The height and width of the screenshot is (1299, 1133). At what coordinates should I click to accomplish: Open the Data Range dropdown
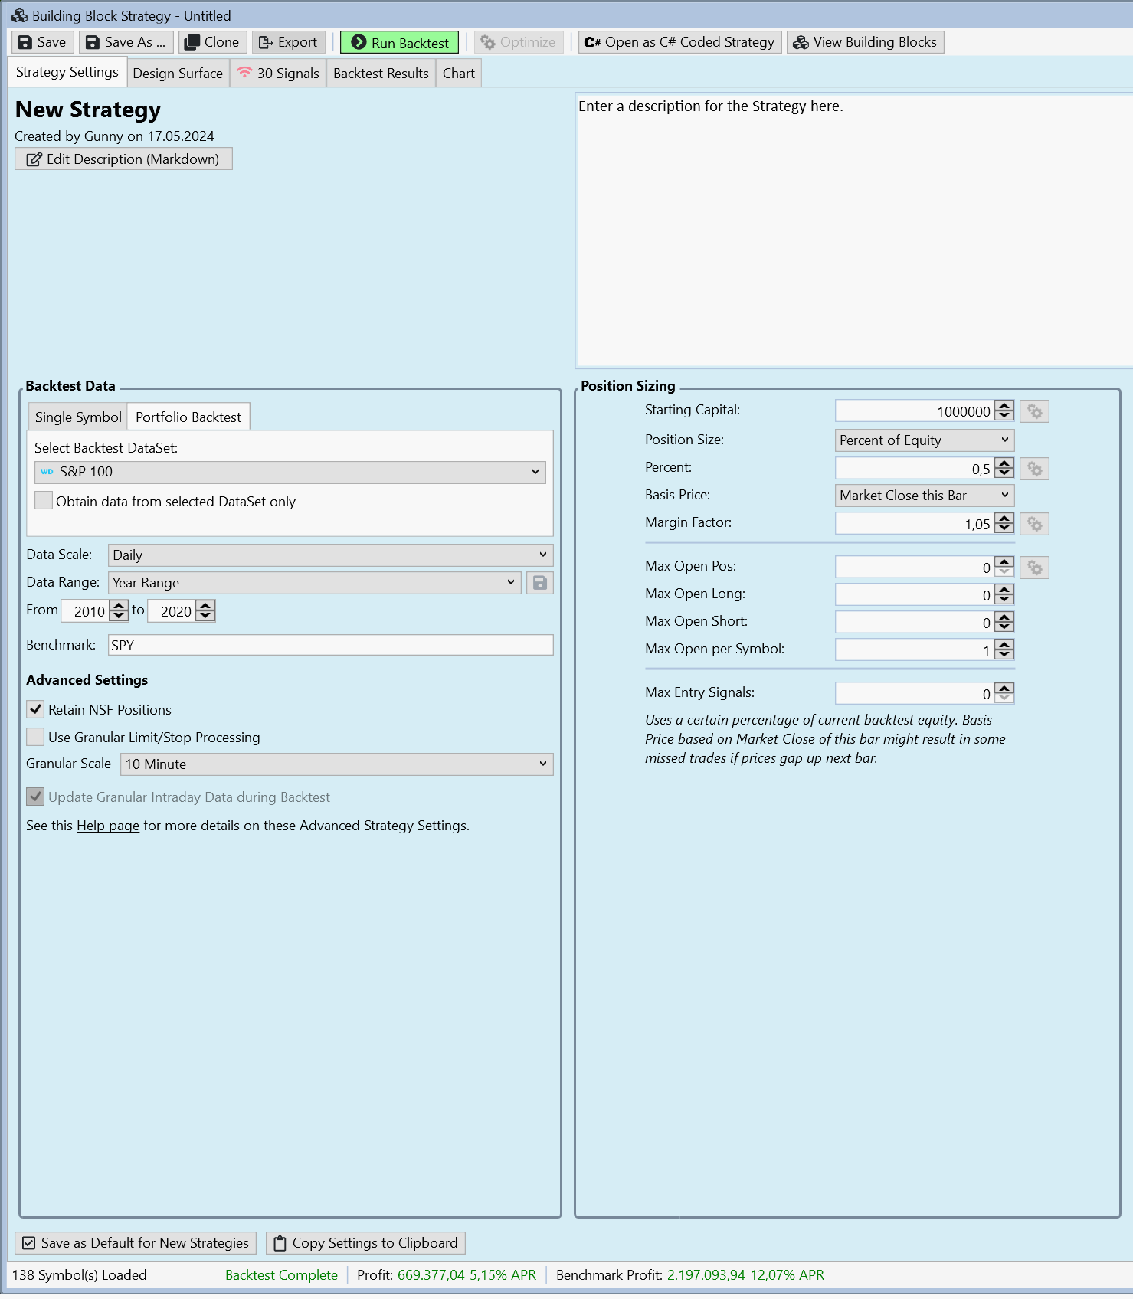[315, 583]
